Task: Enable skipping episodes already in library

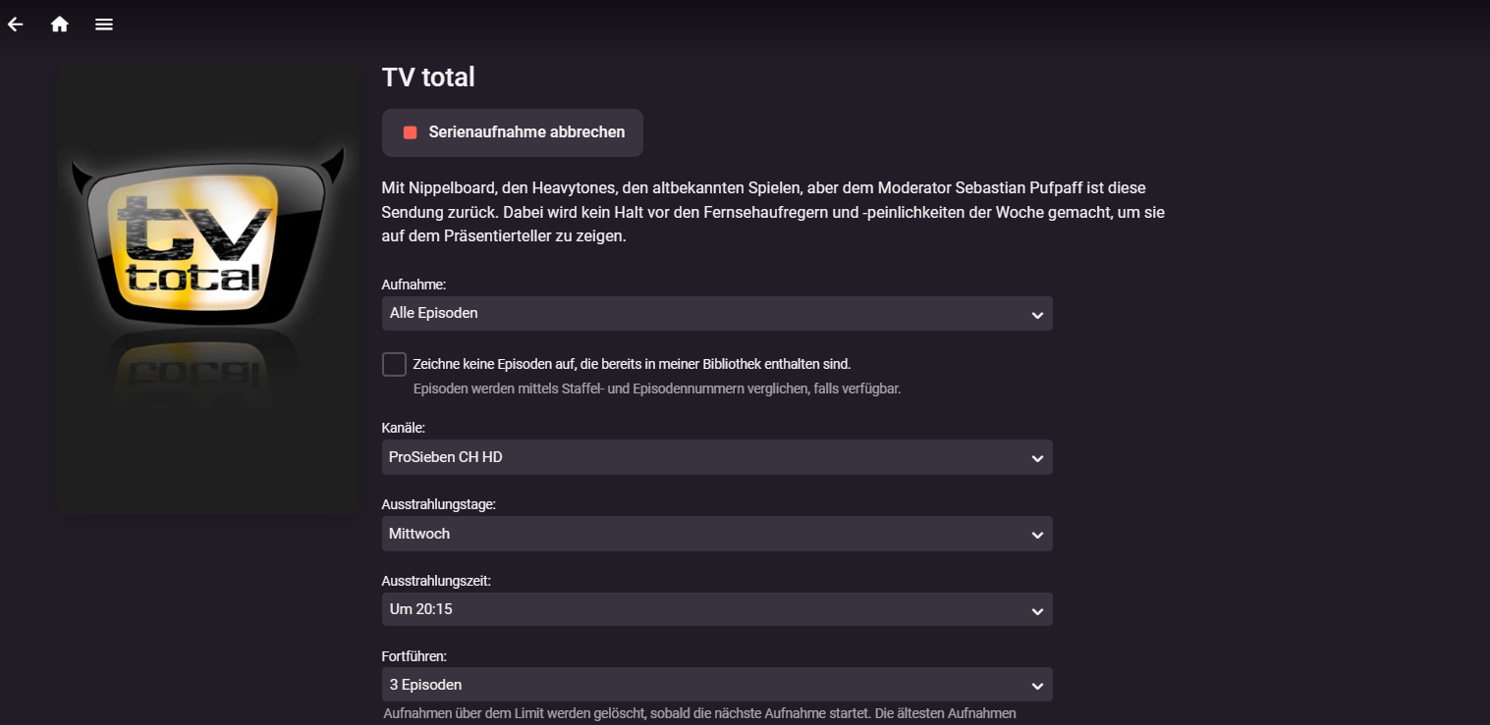Action: tap(394, 364)
